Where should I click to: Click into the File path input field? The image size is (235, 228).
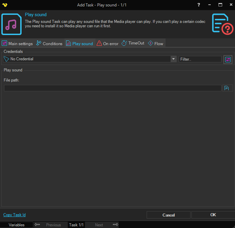click(113, 88)
